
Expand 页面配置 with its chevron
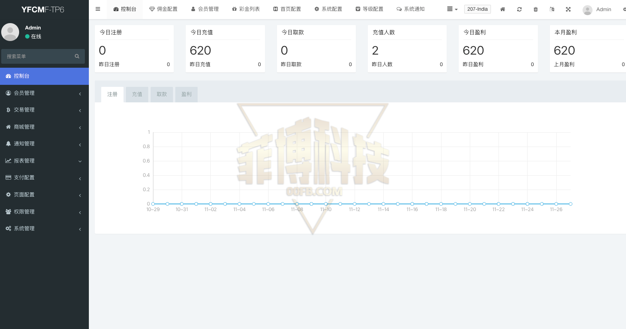pos(80,195)
